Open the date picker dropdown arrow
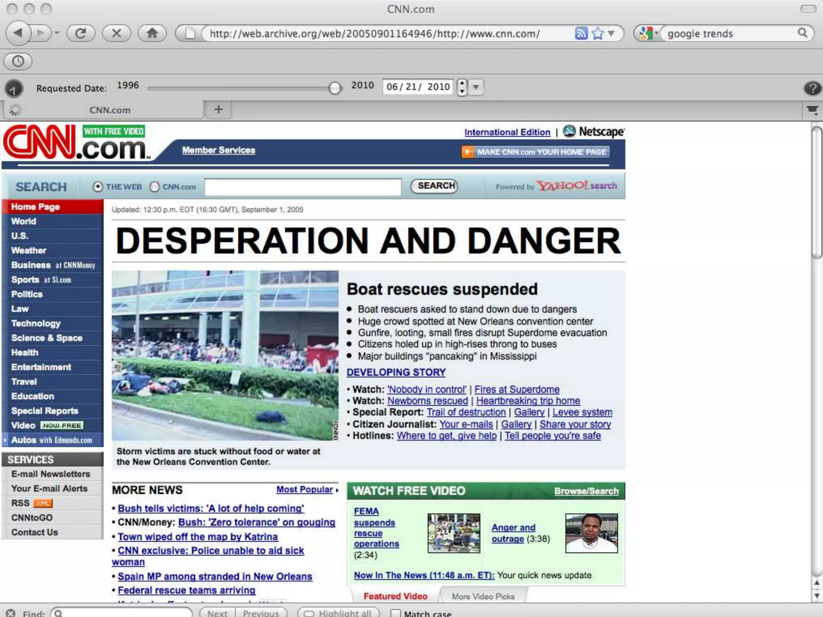 (476, 87)
